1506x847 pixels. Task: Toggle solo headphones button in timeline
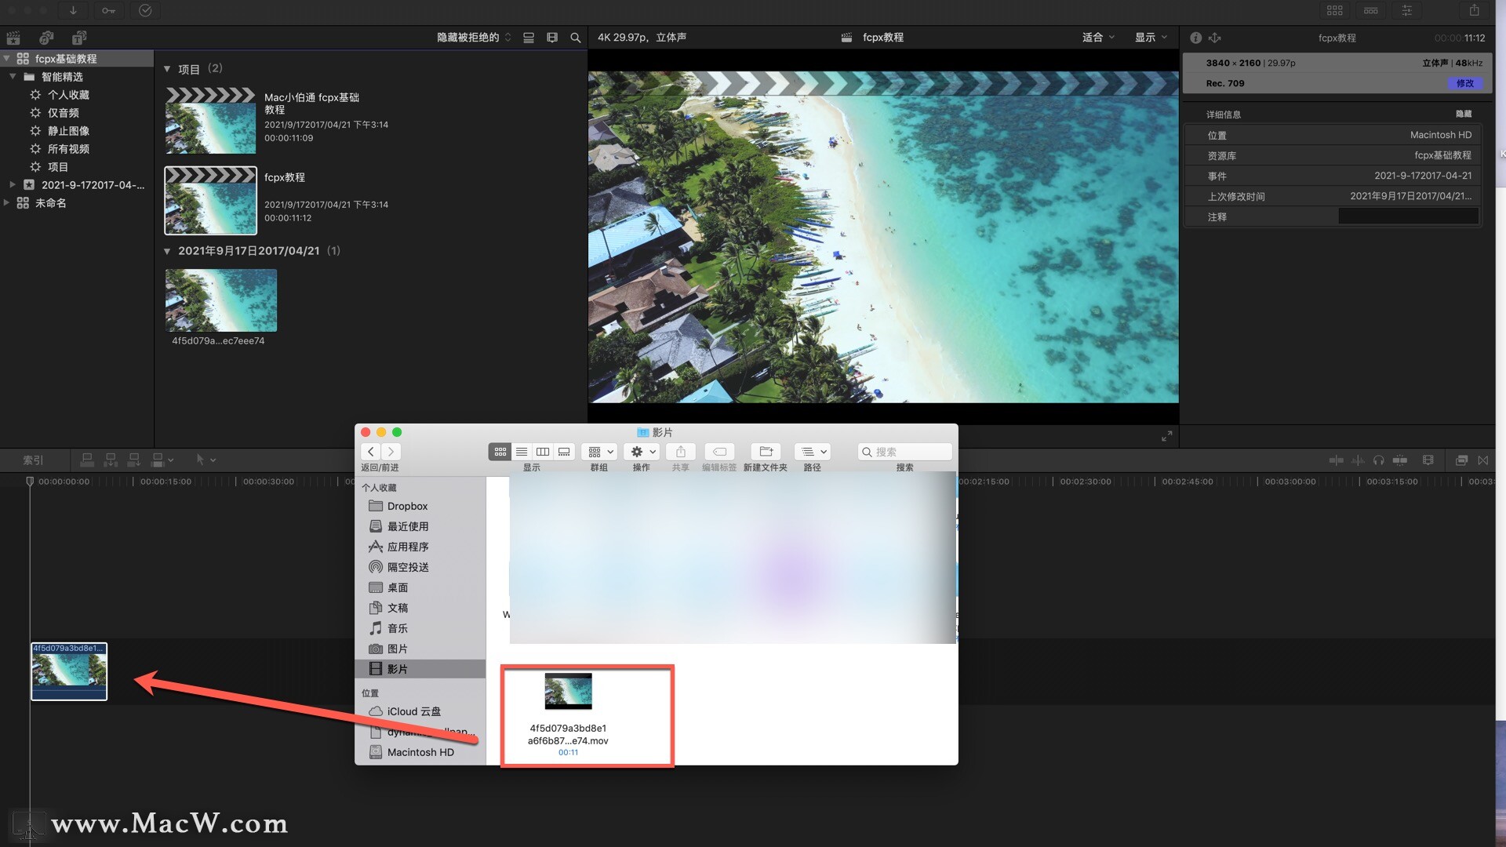coord(1378,460)
